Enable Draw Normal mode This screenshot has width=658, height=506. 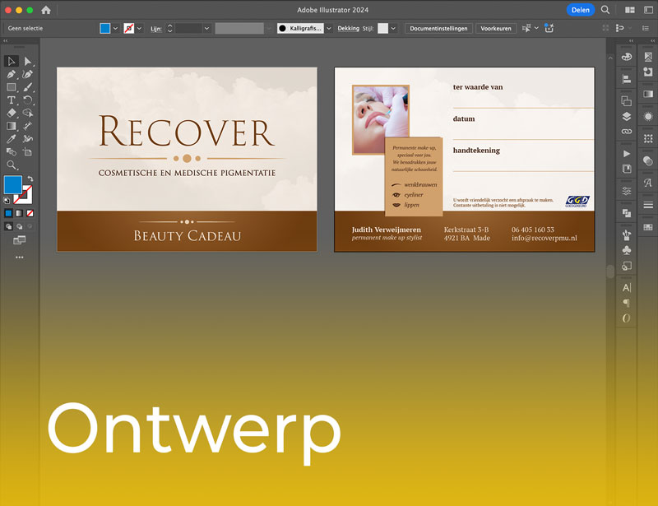pos(8,226)
